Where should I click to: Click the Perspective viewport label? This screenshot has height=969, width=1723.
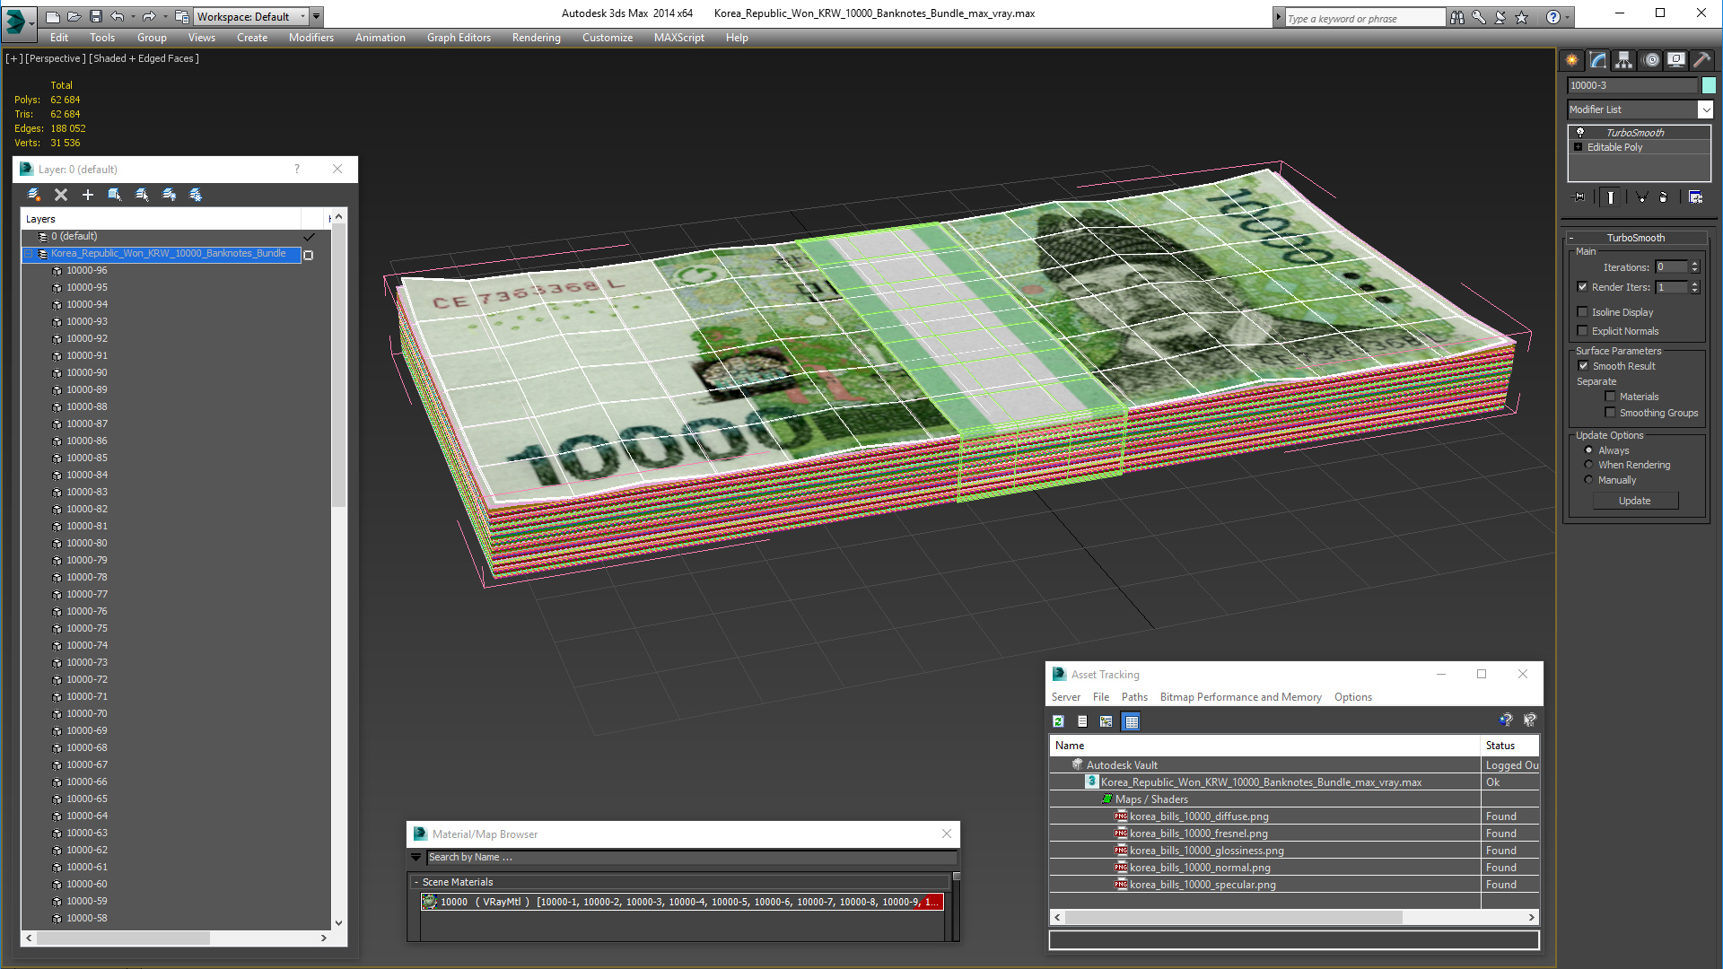tap(56, 58)
